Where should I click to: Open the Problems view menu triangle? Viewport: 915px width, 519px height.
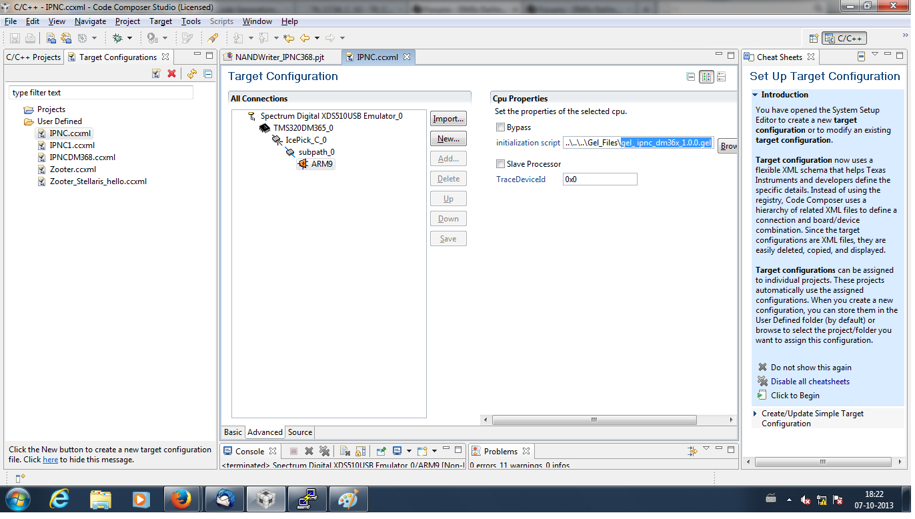pos(706,448)
